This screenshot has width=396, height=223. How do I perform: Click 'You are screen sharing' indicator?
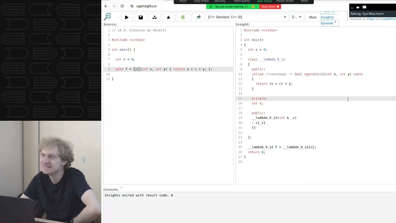233,7
